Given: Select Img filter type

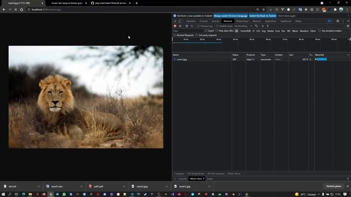Looking at the screenshot, I should pyautogui.click(x=264, y=31).
